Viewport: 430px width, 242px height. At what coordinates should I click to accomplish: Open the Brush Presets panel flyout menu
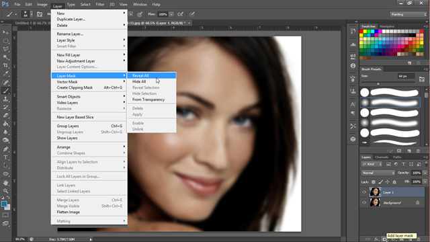click(425, 69)
